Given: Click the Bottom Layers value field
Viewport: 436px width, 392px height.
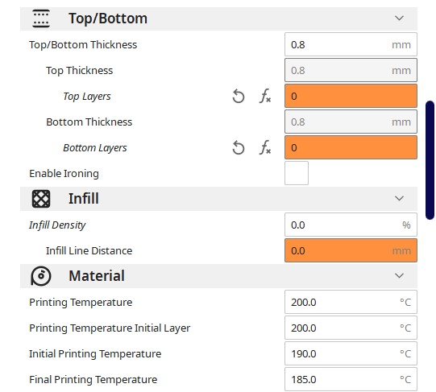Looking at the screenshot, I should (x=351, y=147).
